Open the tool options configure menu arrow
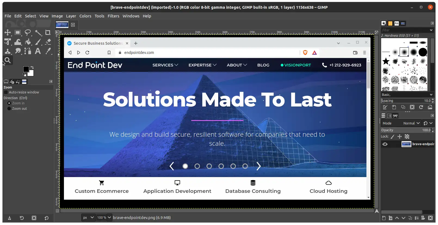Screen dimensions: 438x225 (51, 81)
